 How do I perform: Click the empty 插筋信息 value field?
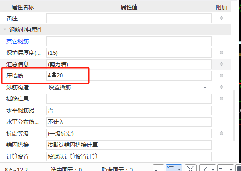[x=129, y=99]
